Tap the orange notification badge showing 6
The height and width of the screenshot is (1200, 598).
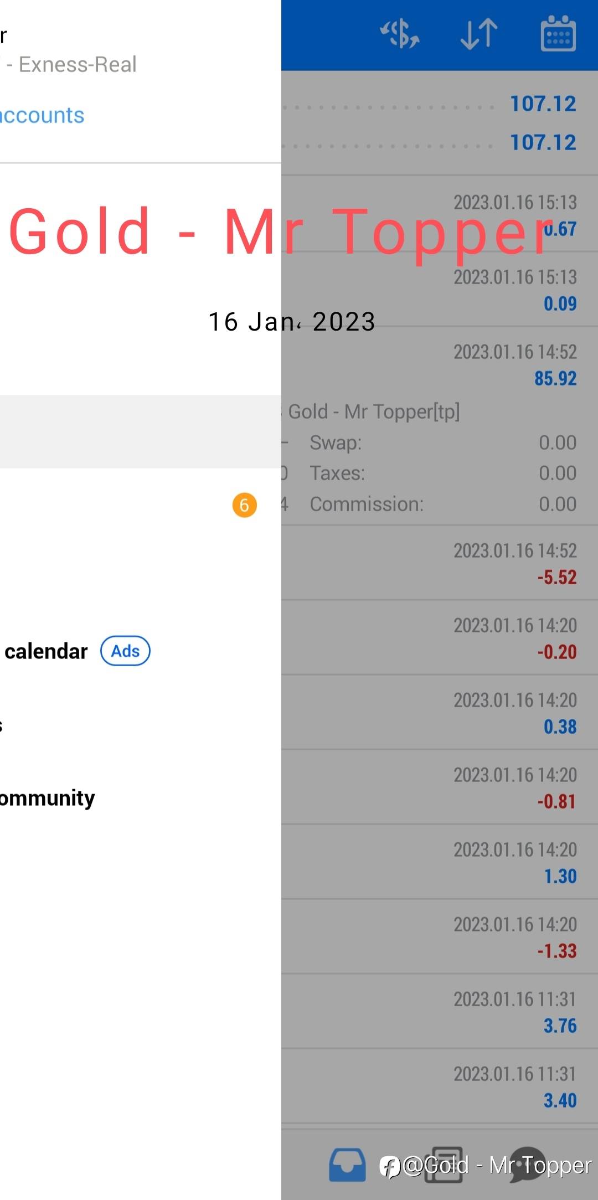tap(244, 505)
